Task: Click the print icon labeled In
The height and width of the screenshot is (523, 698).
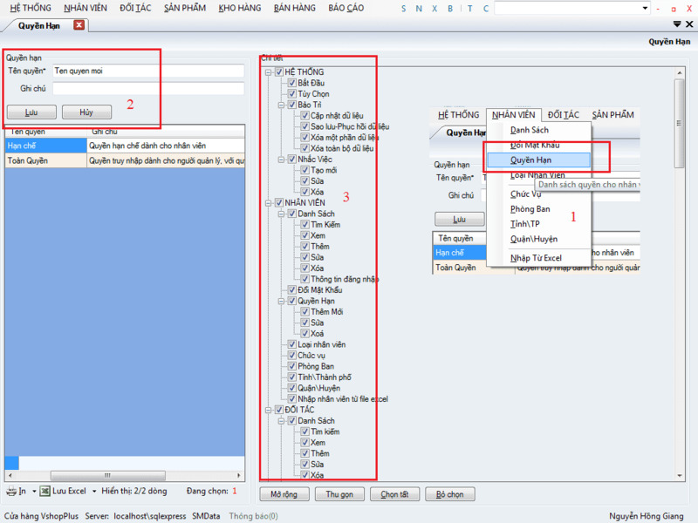Action: pos(11,491)
